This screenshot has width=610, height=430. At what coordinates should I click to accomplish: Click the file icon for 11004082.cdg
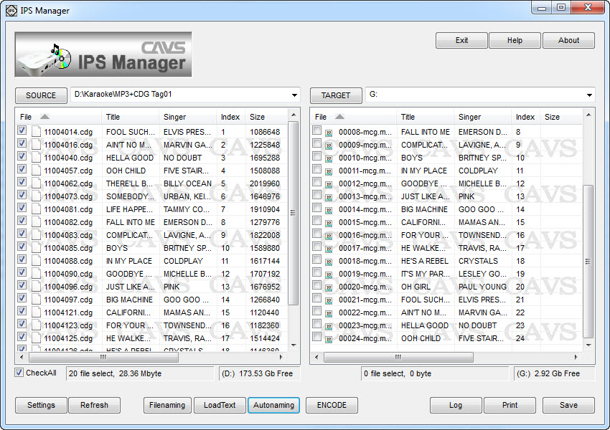(36, 222)
